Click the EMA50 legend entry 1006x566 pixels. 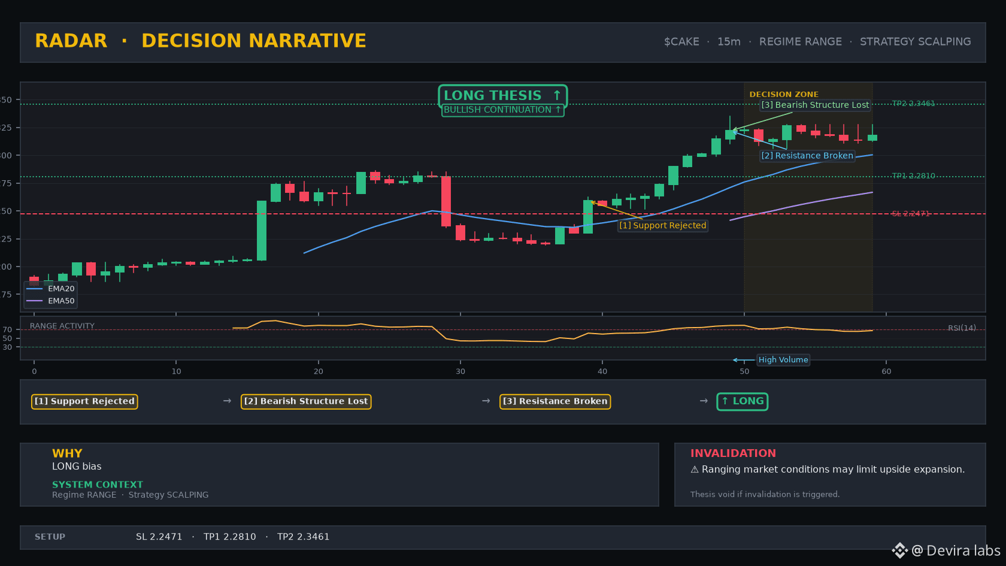tap(51, 301)
